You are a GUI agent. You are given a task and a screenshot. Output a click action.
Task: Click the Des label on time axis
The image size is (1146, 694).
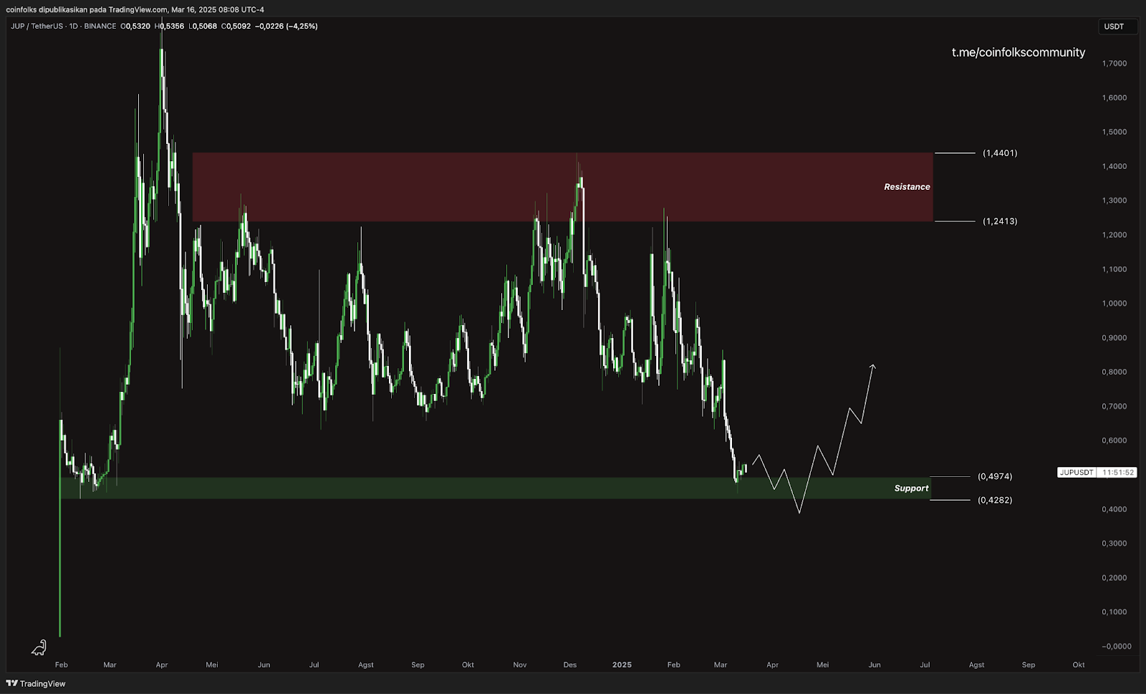coord(570,665)
